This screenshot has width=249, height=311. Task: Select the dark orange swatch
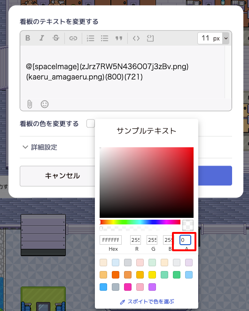coord(116,275)
